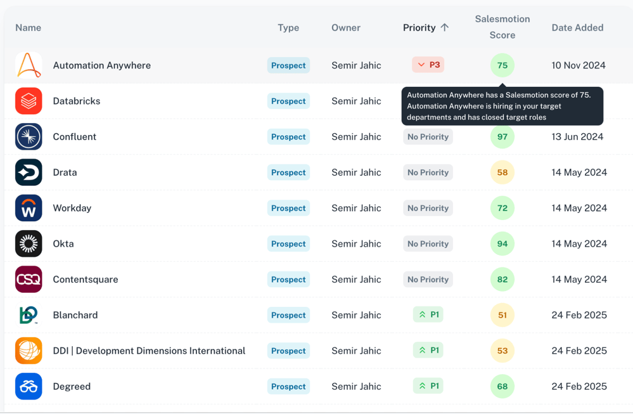
Task: Open the Okta account name
Action: (63, 243)
